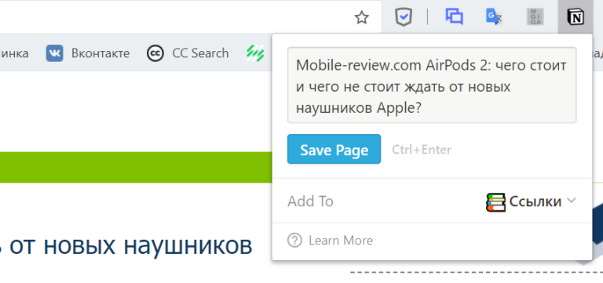Viewport: 603px width, 283px height.
Task: Open the Ссылки destination dropdown
Action: [531, 201]
